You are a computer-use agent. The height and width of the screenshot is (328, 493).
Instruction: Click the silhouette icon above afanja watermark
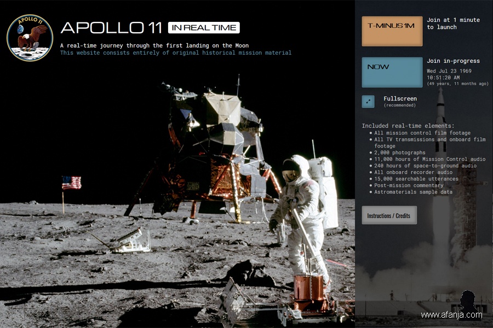click(467, 301)
